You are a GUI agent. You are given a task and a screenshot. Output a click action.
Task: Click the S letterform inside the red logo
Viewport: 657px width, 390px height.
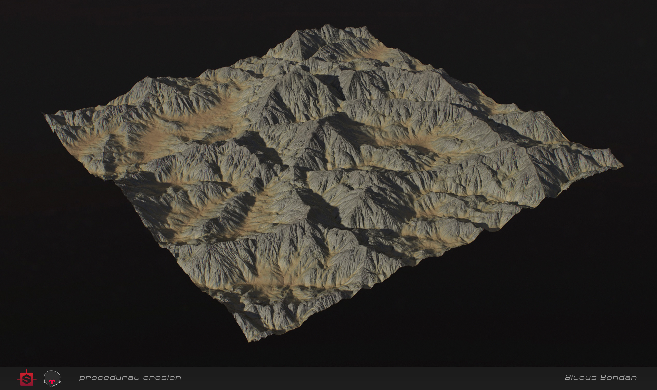(x=26, y=380)
